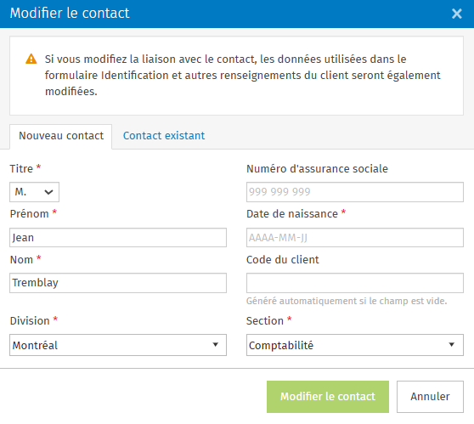The height and width of the screenshot is (424, 474).
Task: Click the Titre chevron icon
Action: (48, 192)
